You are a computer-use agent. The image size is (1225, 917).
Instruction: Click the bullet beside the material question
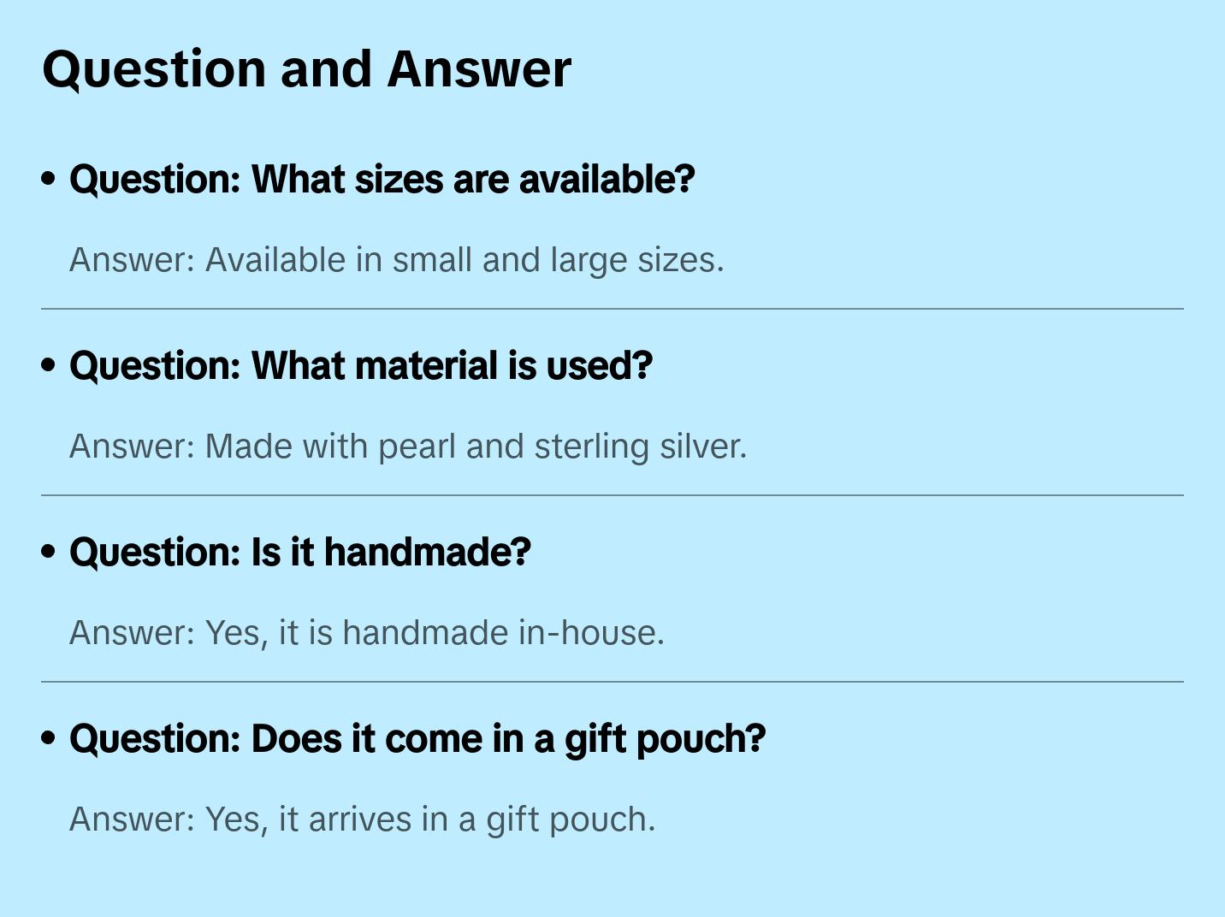pyautogui.click(x=49, y=365)
